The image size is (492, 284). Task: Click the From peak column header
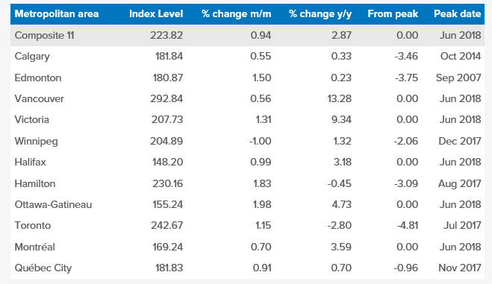pos(393,13)
